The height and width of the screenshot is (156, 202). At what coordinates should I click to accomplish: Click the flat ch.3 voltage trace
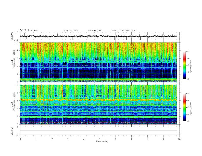(x=98, y=131)
